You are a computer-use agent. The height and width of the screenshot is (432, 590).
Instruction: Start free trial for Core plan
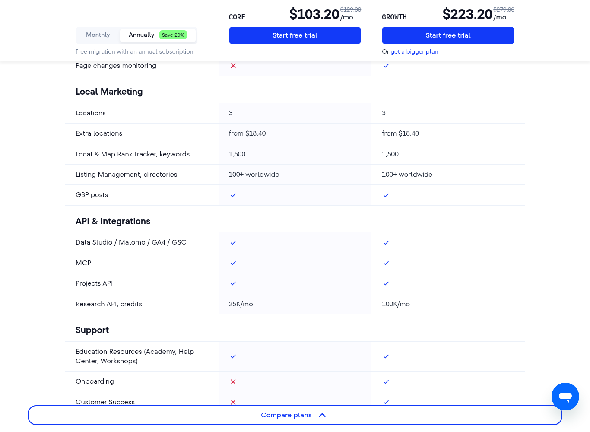click(x=295, y=35)
